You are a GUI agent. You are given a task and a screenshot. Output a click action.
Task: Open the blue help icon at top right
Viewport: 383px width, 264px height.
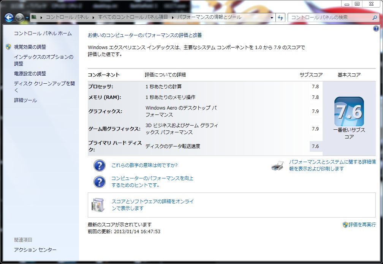[x=376, y=29]
